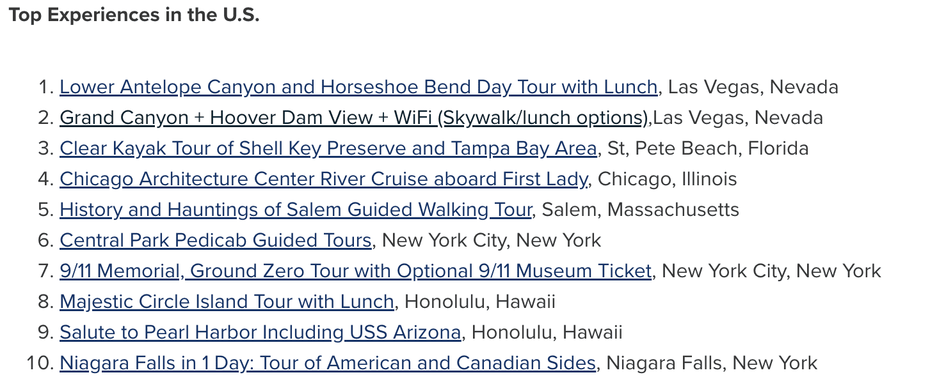The image size is (946, 391).
Task: Click "New York City, New York" after the Pedicab link
Action: tap(492, 240)
